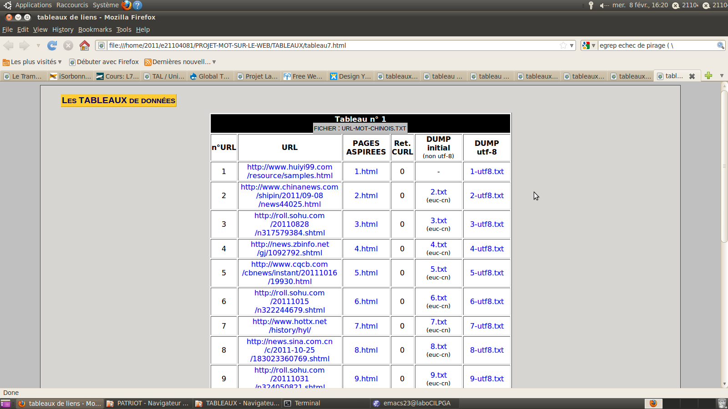Click the Stop loading icon
Screen dimensions: 728x409
point(68,45)
